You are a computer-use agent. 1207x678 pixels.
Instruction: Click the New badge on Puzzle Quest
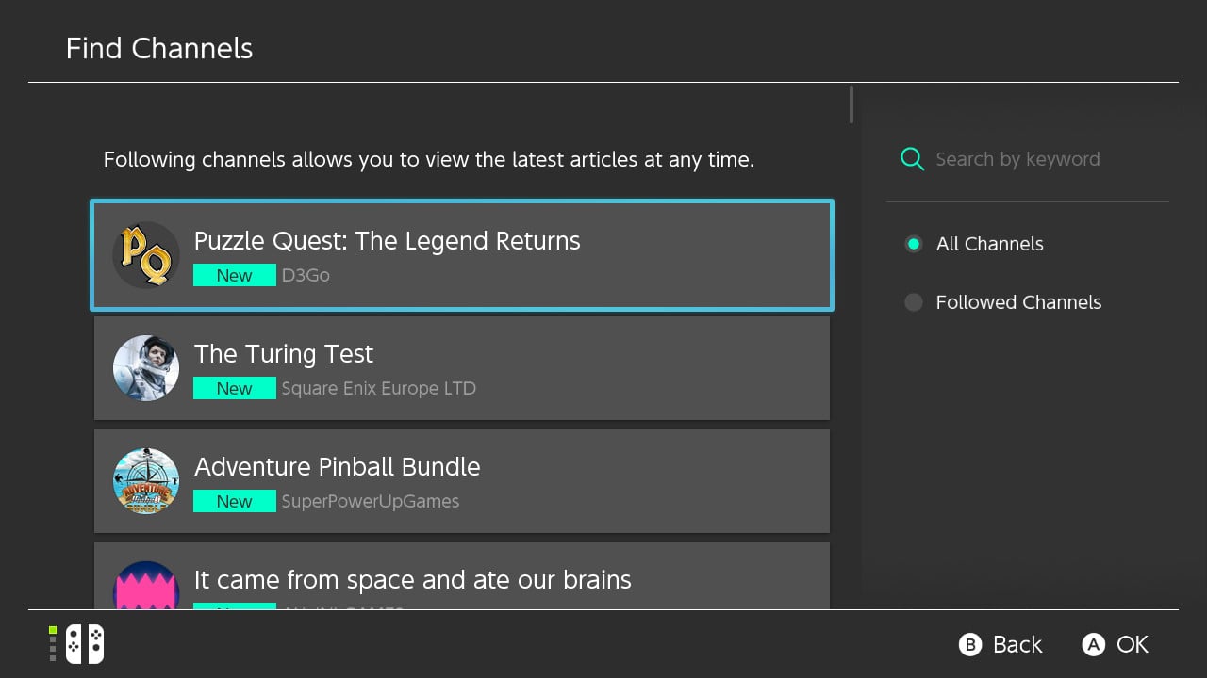point(235,276)
